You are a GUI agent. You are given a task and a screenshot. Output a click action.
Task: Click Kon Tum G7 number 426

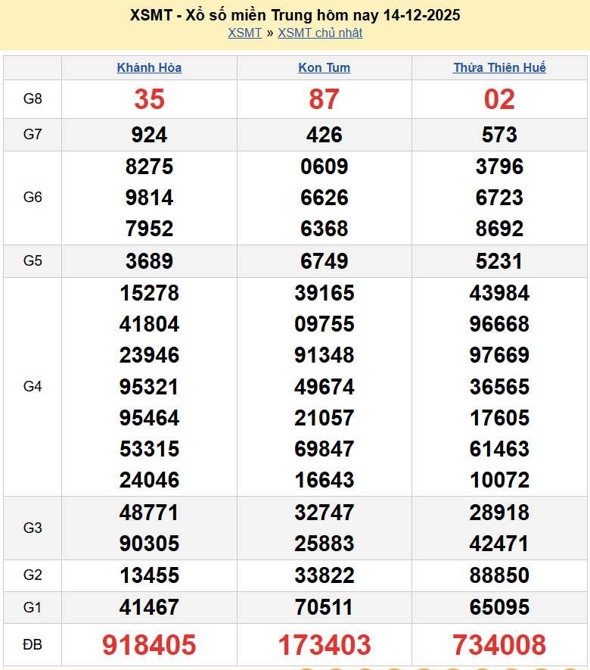[324, 135]
